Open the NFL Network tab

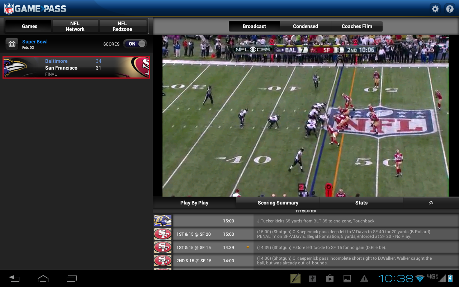75,26
